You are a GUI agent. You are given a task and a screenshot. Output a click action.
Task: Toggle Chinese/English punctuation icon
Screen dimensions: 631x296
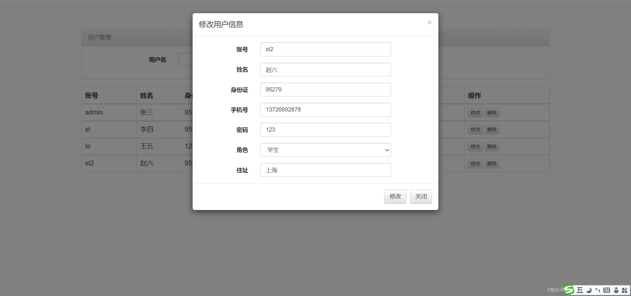coord(598,290)
